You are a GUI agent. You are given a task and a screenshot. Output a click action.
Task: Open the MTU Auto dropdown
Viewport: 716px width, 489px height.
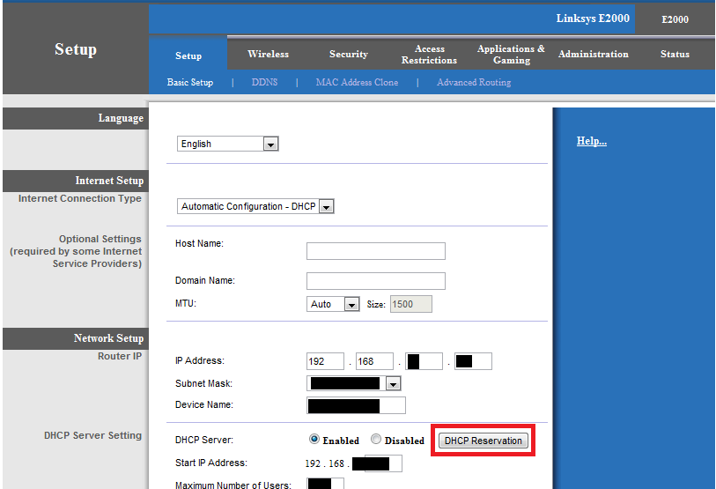pyautogui.click(x=333, y=304)
